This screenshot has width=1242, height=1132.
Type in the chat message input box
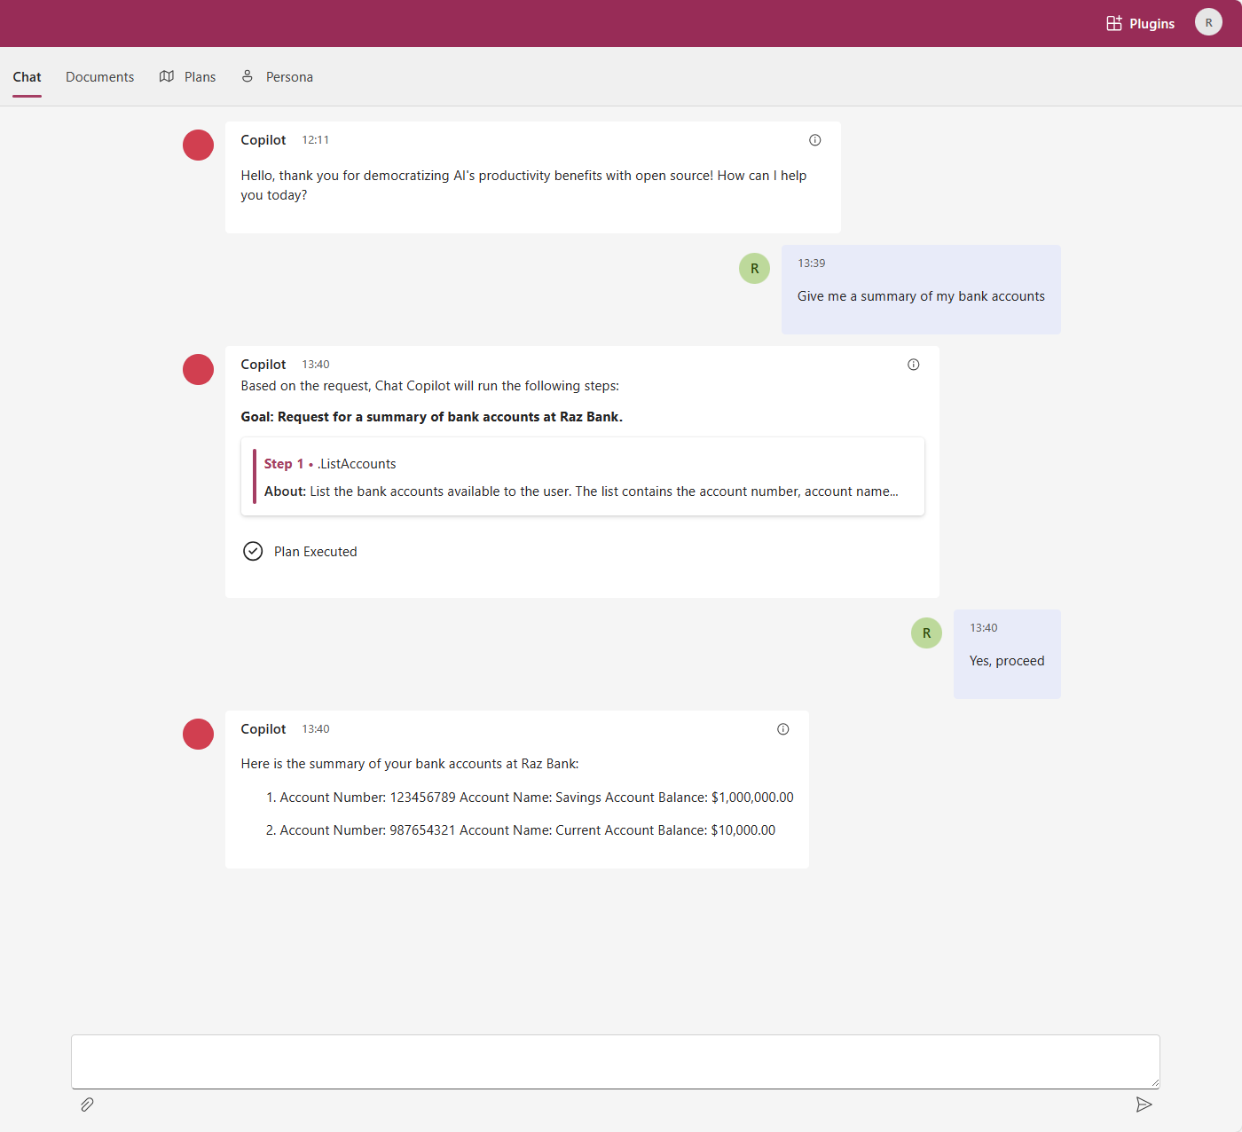pyautogui.click(x=615, y=1061)
